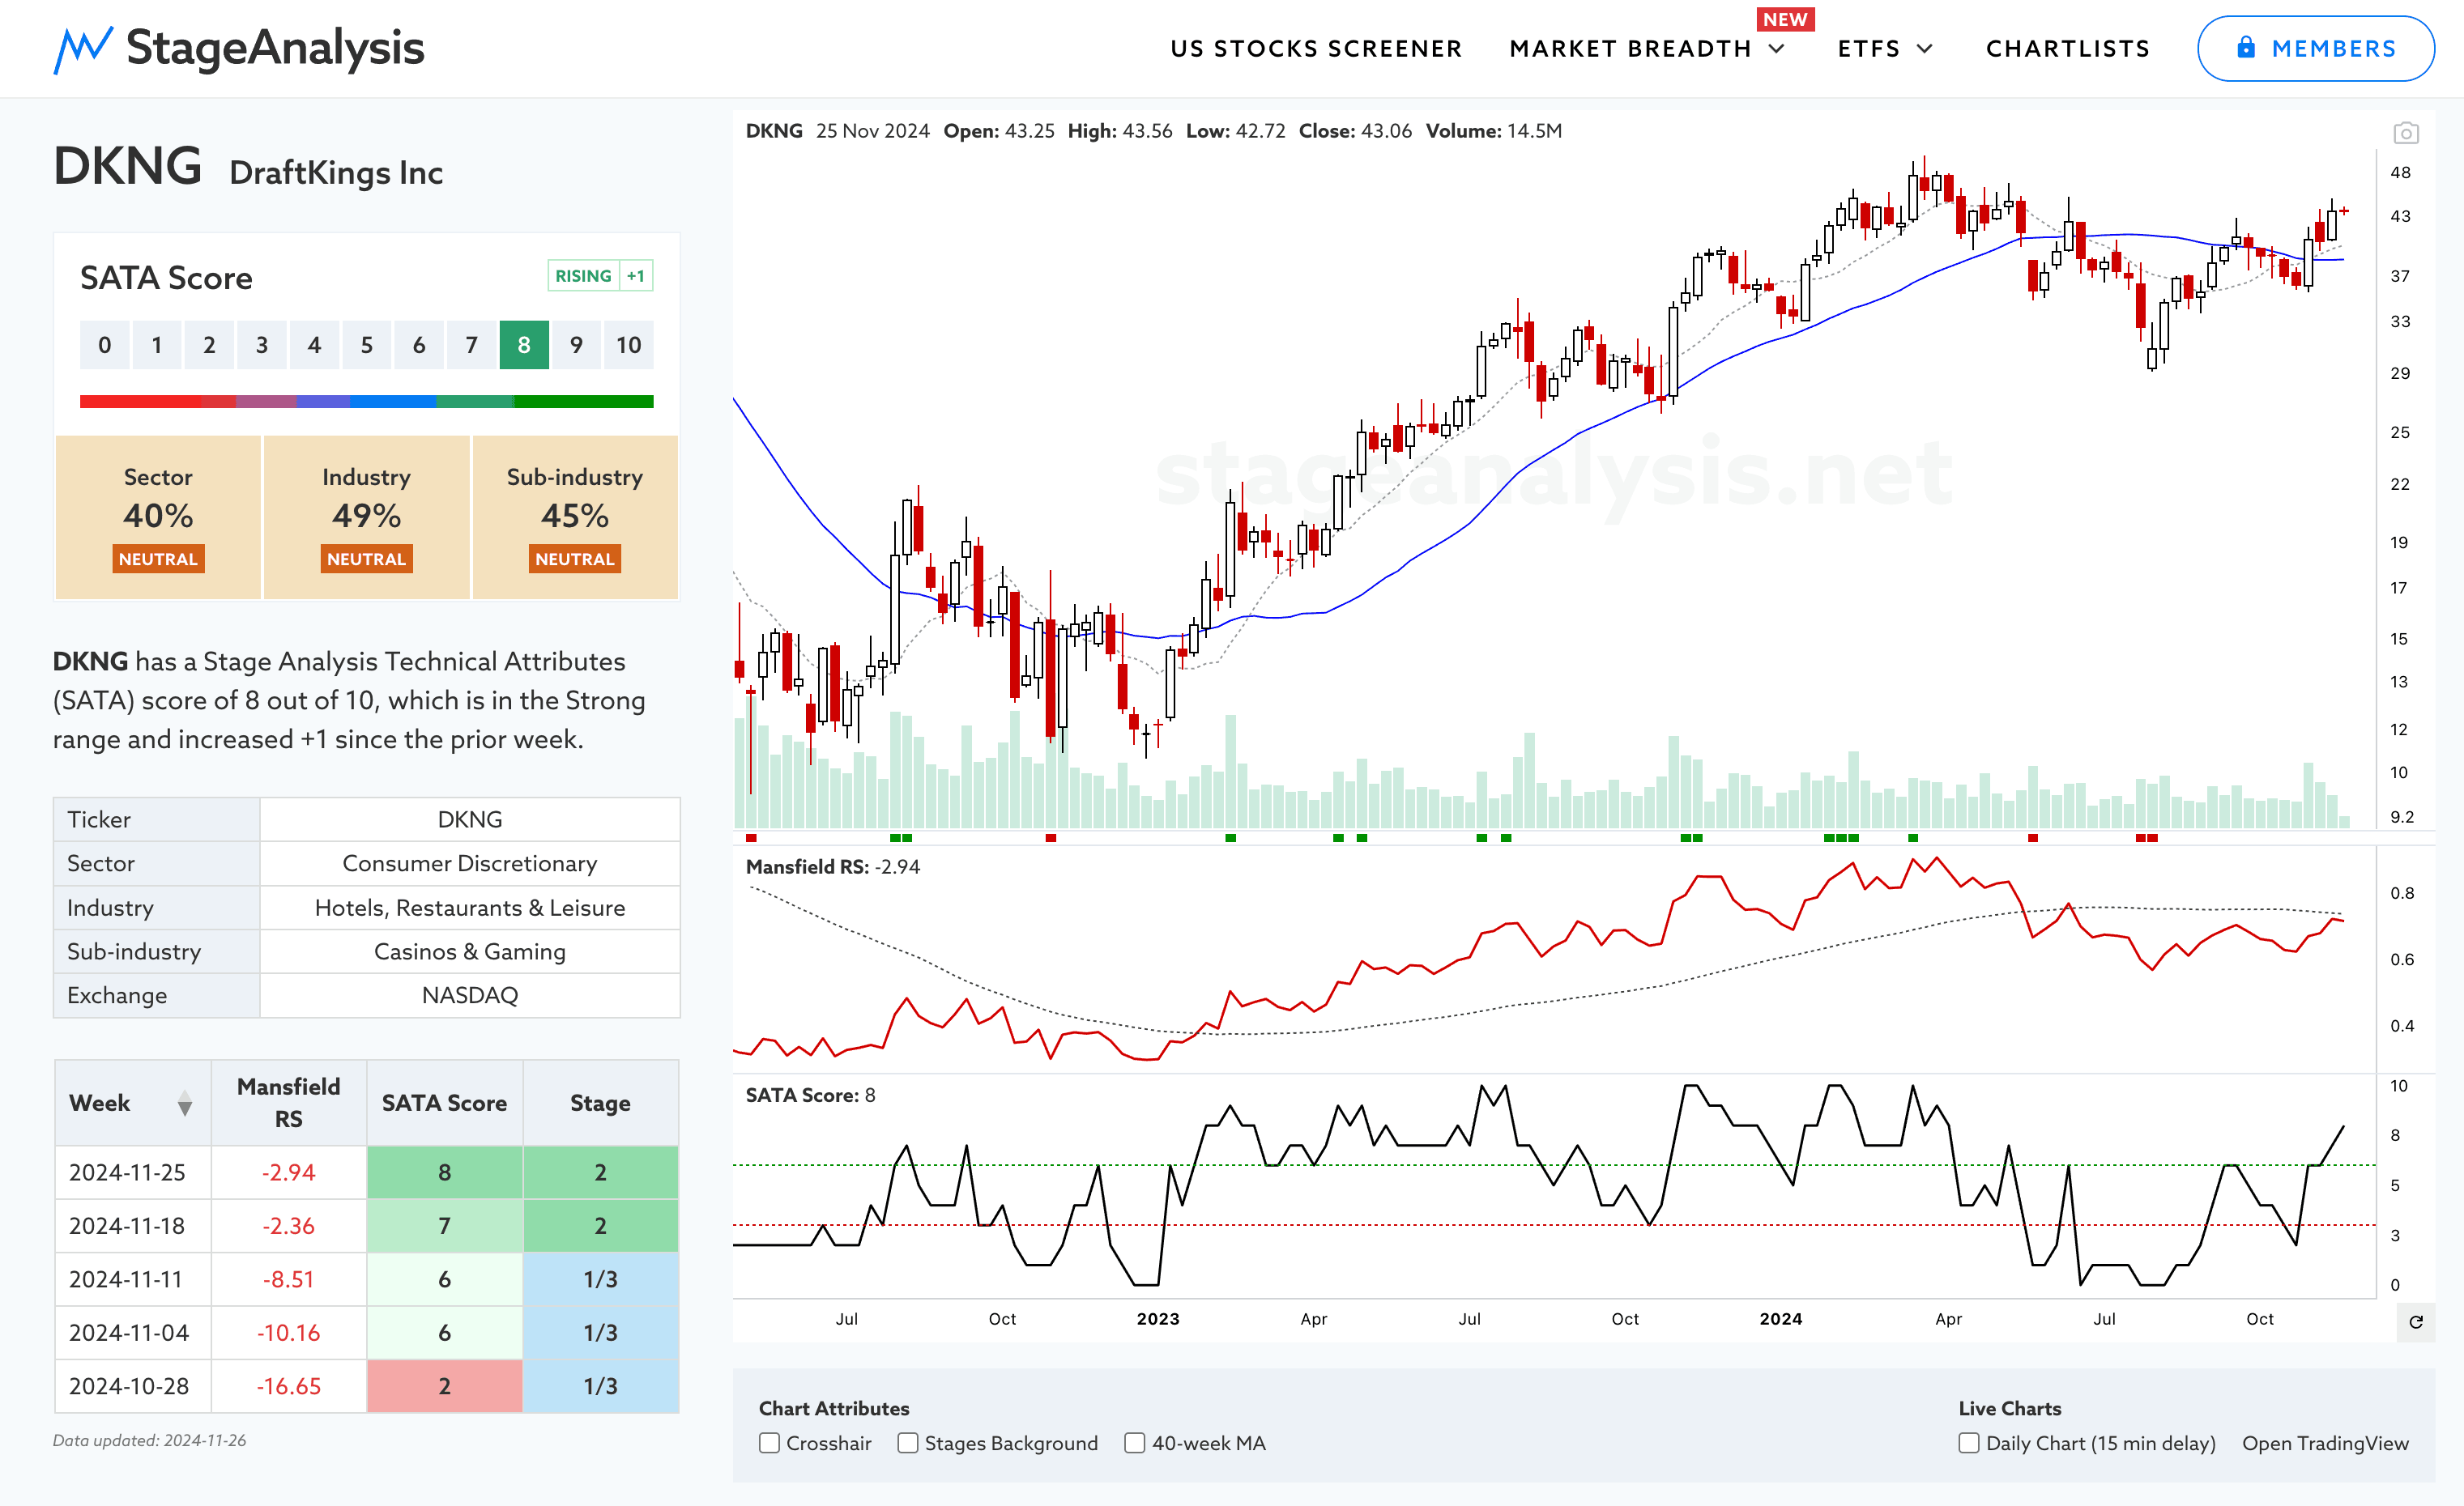Screen dimensions: 2464x1506
Task: Click the red-to-green SATA gradient bar
Action: pyautogui.click(x=366, y=402)
